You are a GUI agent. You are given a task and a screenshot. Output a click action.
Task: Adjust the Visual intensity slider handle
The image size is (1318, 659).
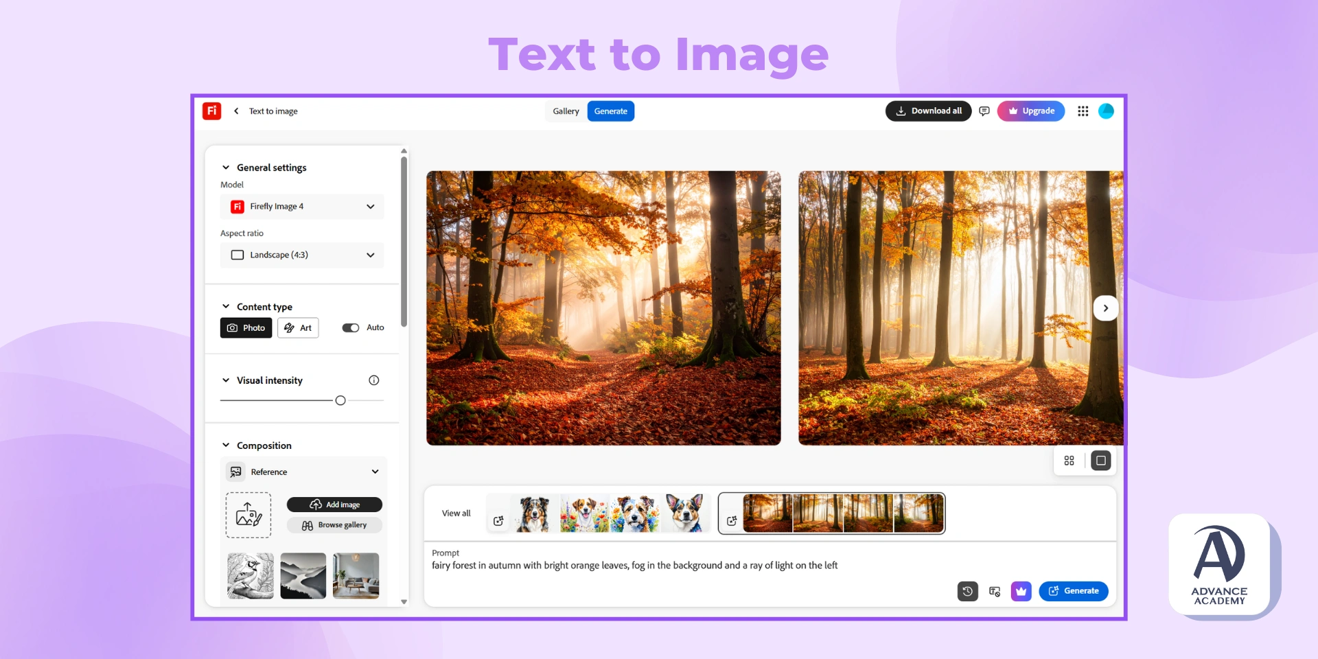click(x=340, y=401)
